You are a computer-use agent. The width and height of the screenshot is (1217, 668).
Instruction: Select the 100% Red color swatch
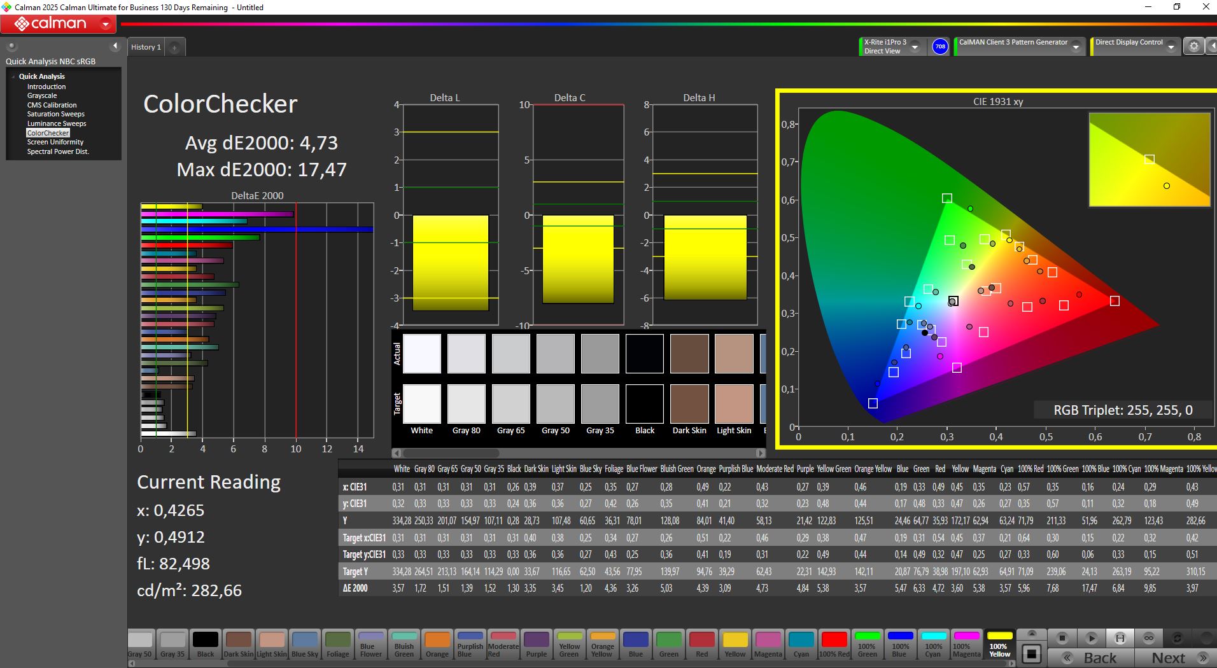pyautogui.click(x=834, y=644)
